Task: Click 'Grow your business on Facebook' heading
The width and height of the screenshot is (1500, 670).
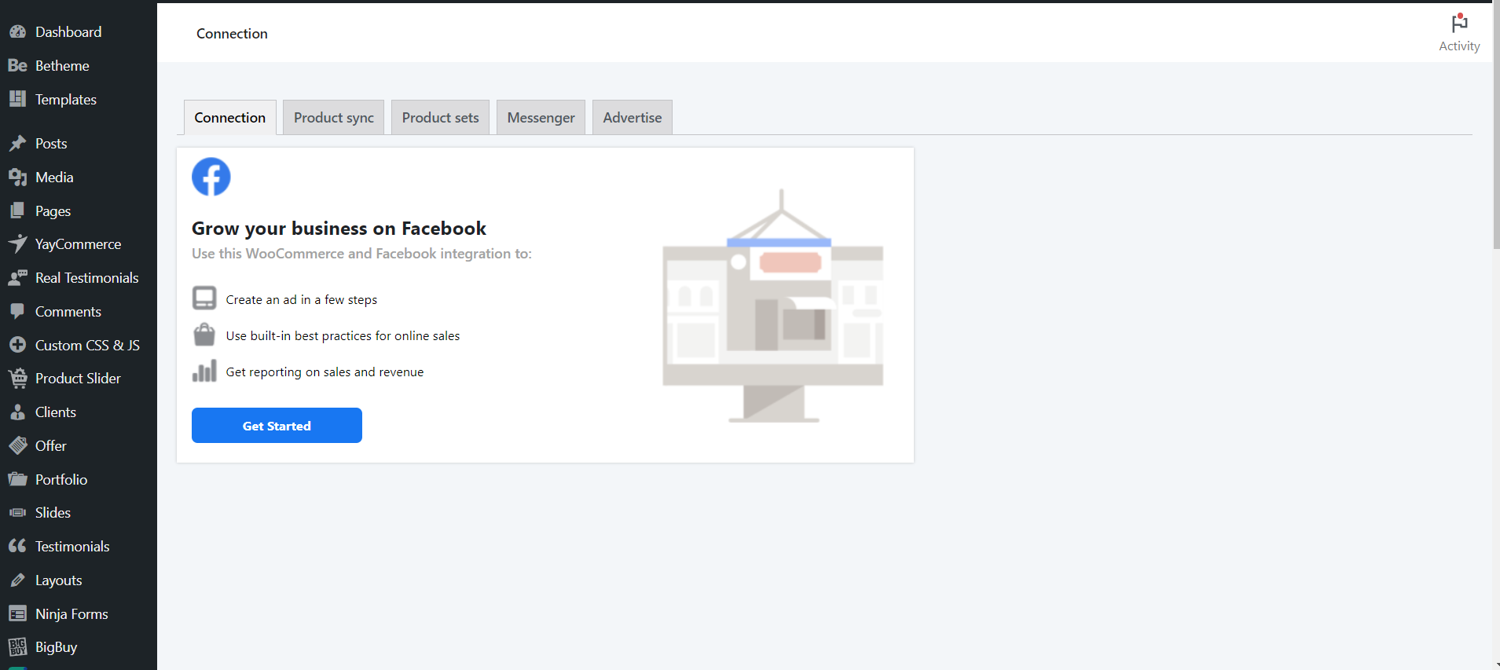Action: pyautogui.click(x=339, y=229)
